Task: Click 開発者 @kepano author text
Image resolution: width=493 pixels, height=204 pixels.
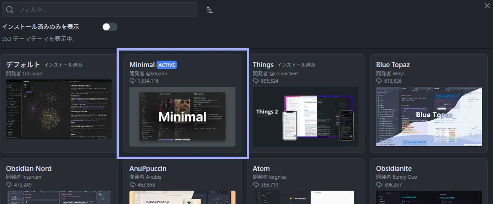Action: (148, 74)
